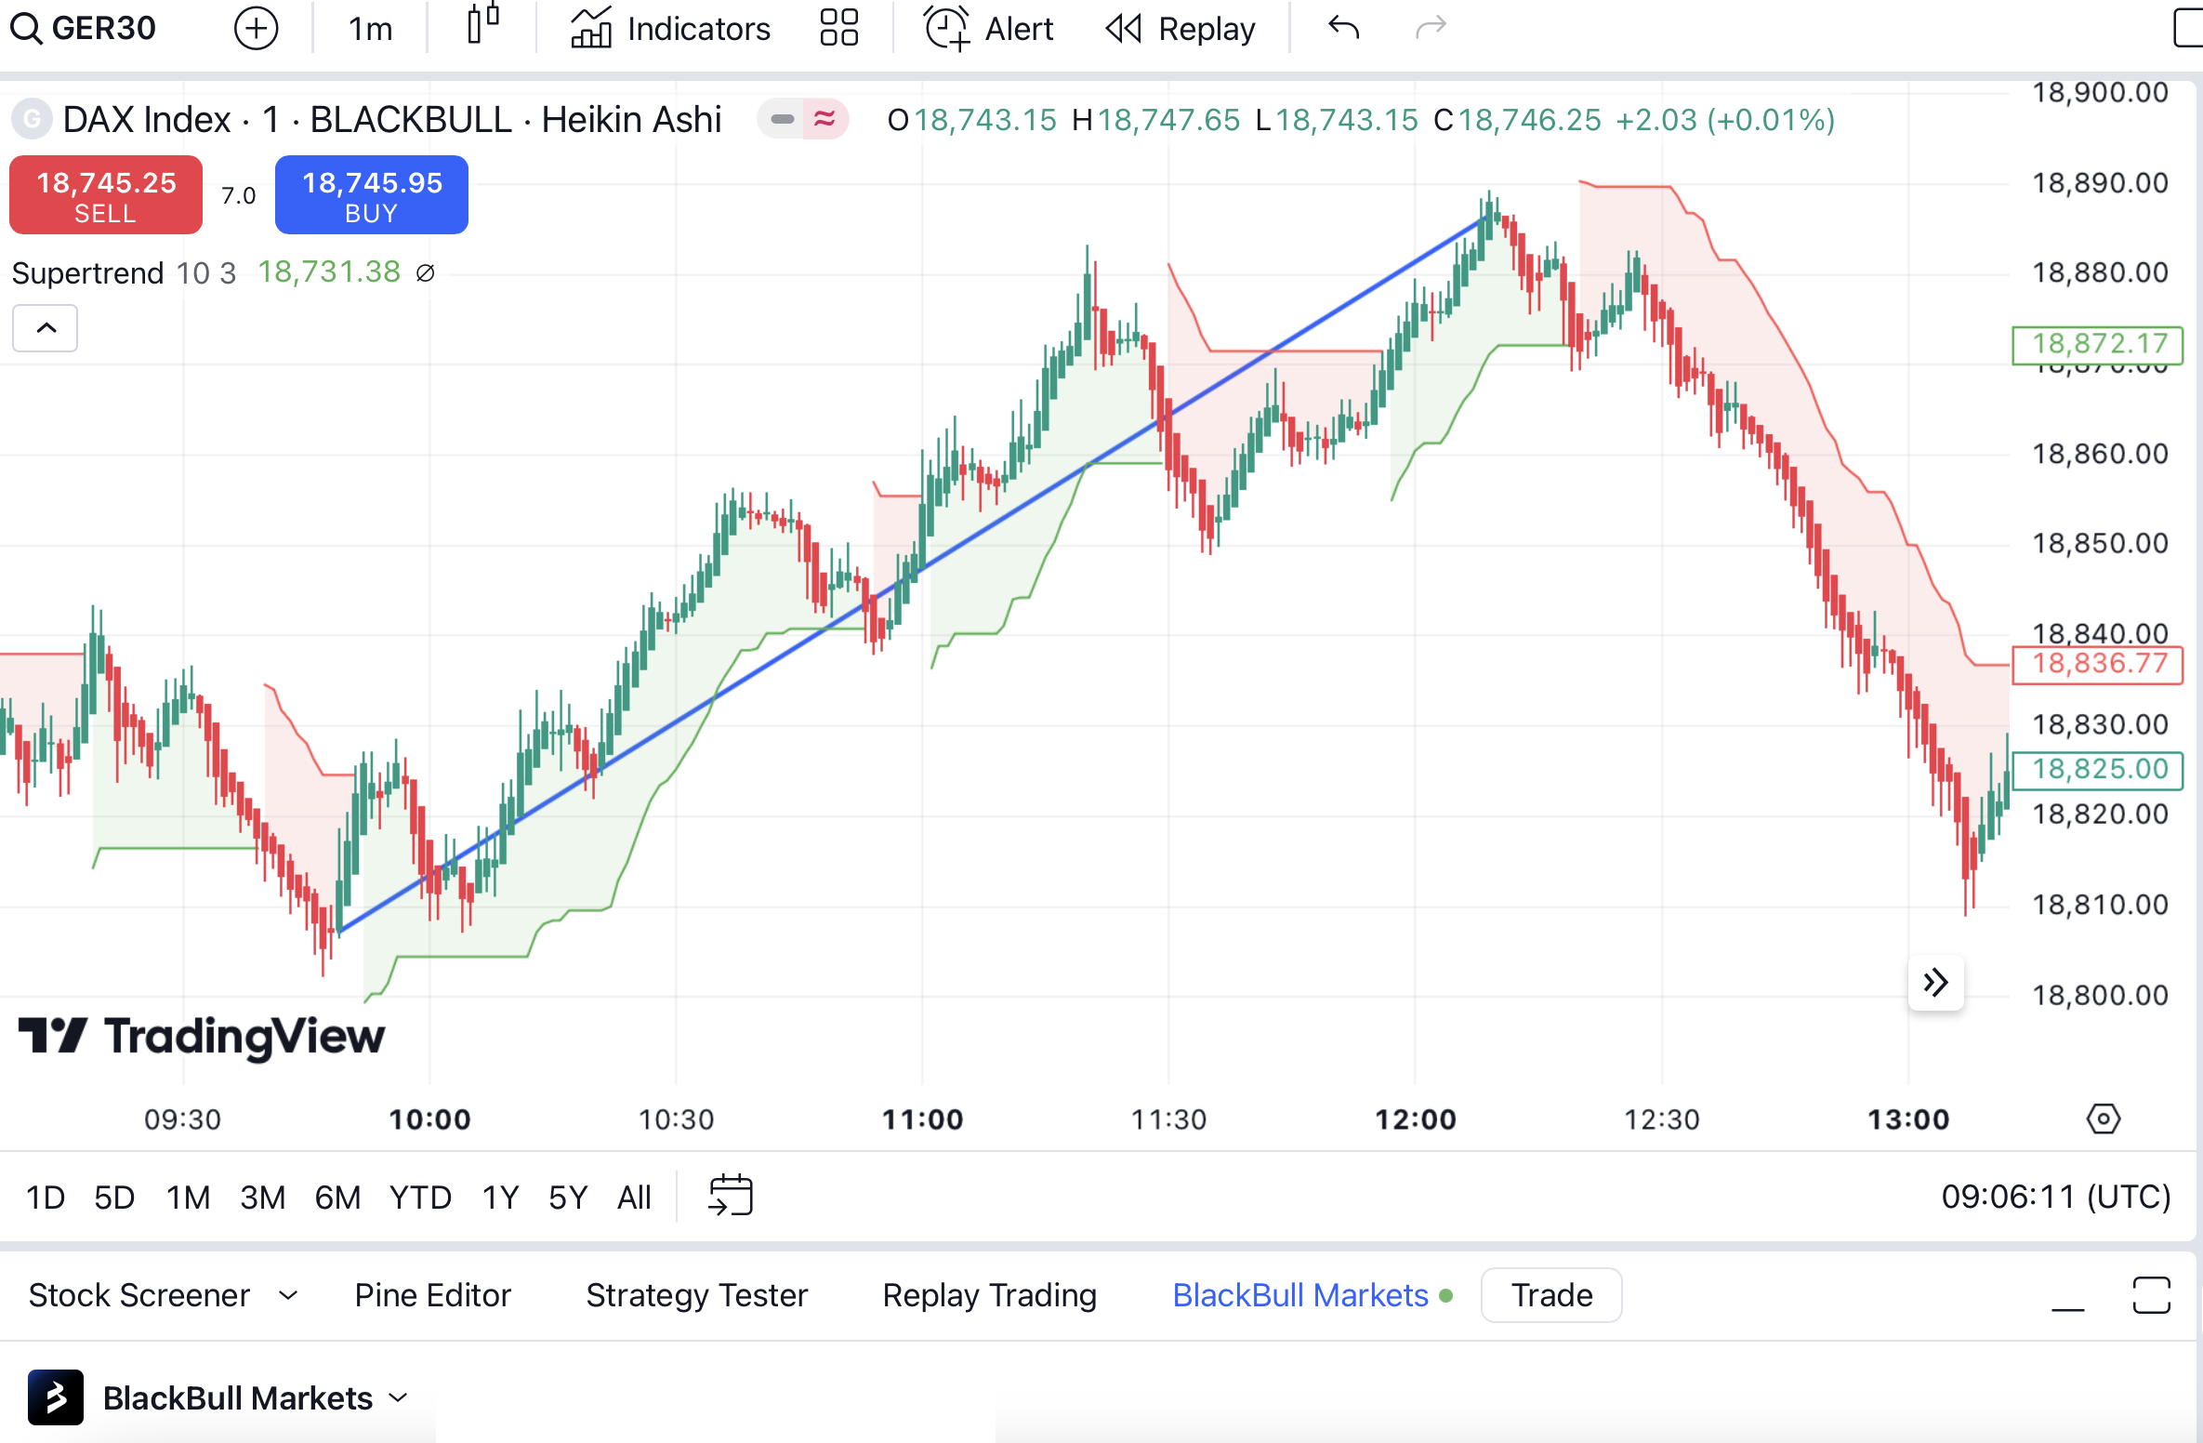The width and height of the screenshot is (2203, 1443).
Task: Switch to the BlackBull Markets tab
Action: click(x=1300, y=1295)
